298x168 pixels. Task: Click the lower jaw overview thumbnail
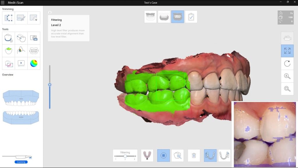21,118
